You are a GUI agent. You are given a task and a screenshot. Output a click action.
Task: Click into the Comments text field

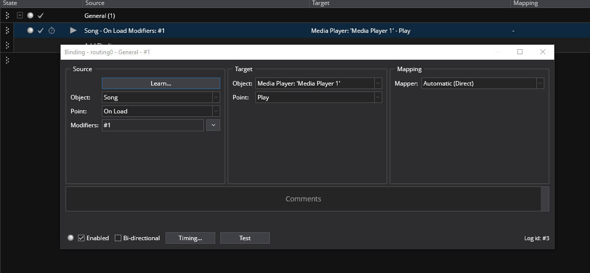(x=303, y=199)
